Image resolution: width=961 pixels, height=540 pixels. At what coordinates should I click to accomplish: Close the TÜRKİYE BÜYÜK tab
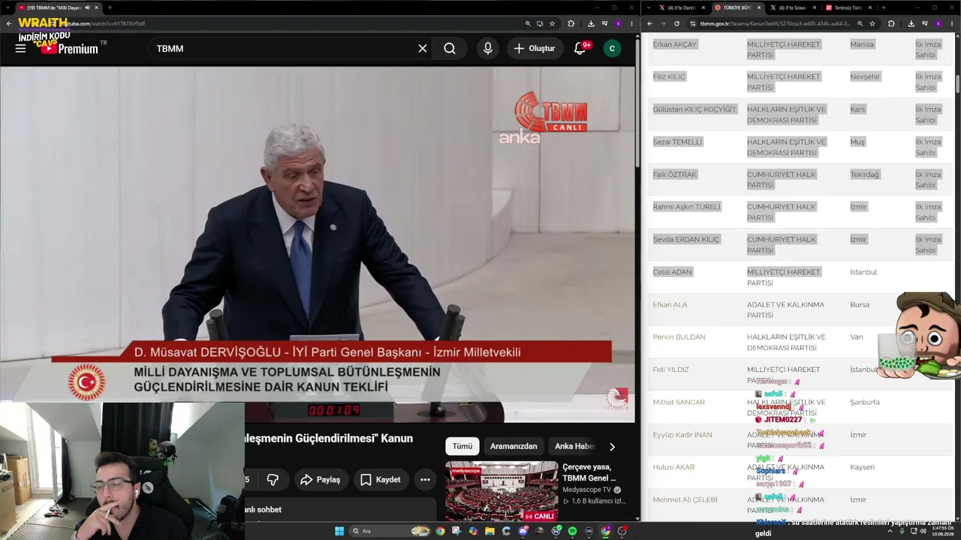click(x=759, y=7)
